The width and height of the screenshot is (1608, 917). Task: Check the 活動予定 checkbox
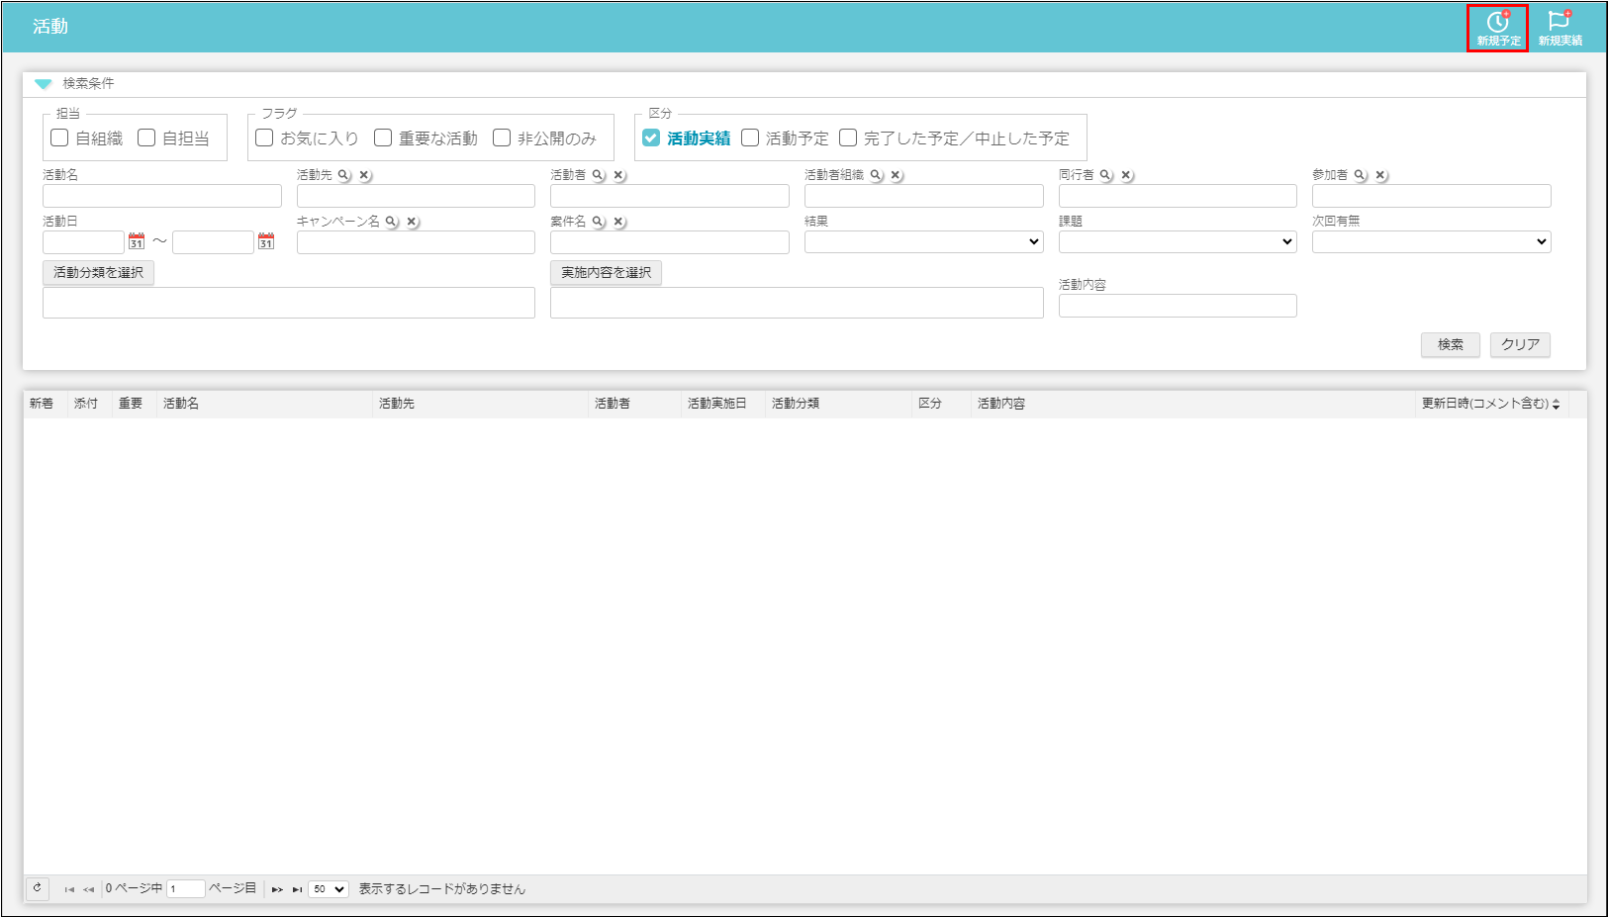(x=750, y=138)
